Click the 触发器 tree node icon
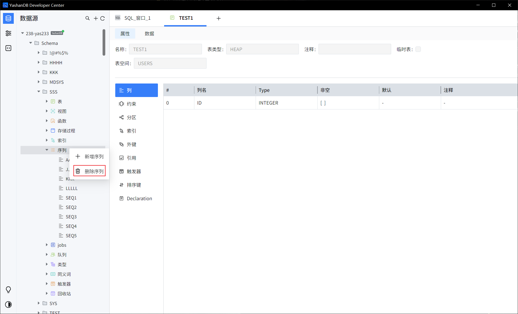 53,284
